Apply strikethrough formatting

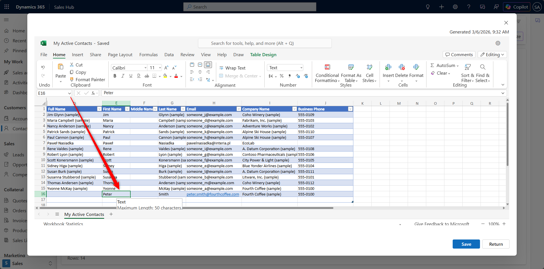(x=147, y=76)
